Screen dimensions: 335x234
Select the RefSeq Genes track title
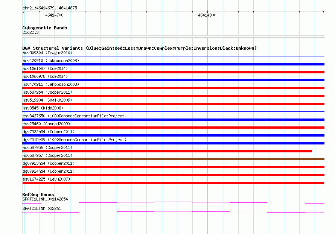[38, 194]
